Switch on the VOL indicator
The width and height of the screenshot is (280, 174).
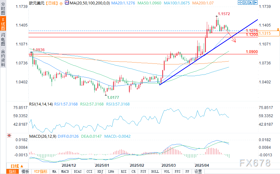pyautogui.click(x=167, y=171)
